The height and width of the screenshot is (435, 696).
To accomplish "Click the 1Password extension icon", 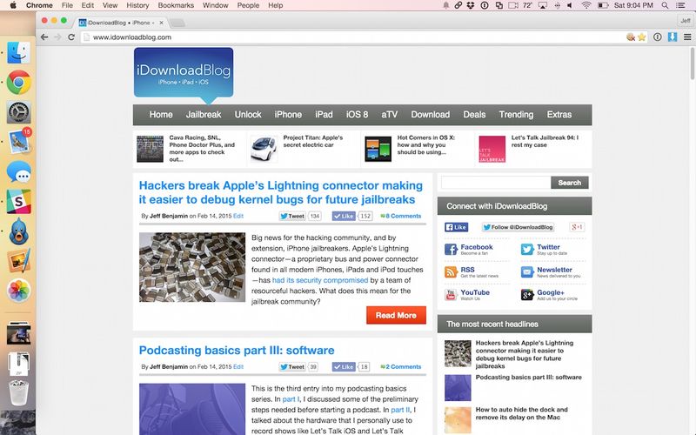I will [658, 37].
